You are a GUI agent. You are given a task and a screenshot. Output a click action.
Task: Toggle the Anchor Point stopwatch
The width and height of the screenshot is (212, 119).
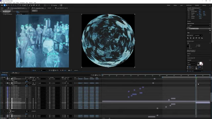189,12
